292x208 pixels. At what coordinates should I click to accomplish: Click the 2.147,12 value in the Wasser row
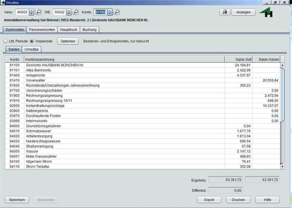(x=244, y=151)
